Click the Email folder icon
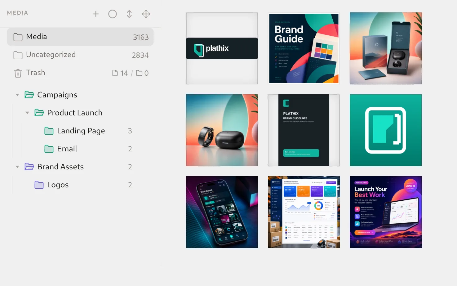 coord(49,149)
